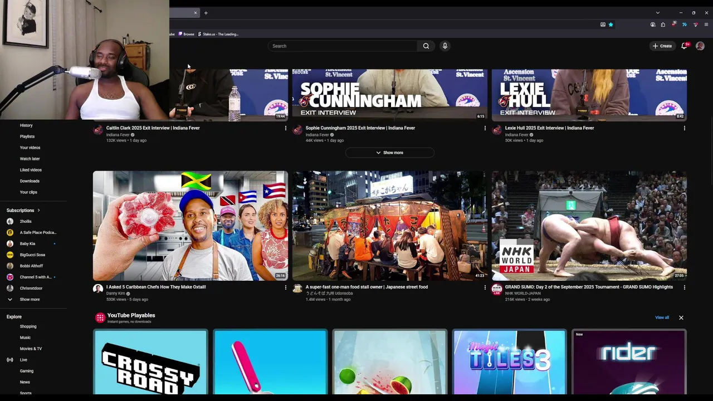Click Danny Kim channel avatar

click(x=98, y=288)
